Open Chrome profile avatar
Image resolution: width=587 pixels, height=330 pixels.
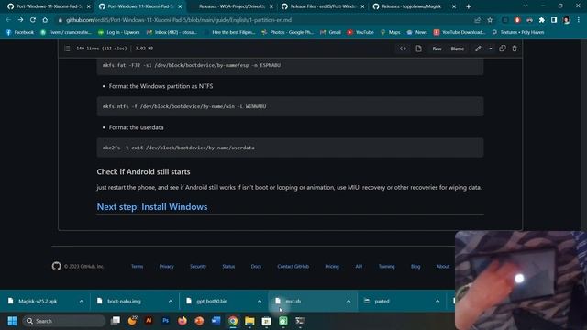coord(567,20)
